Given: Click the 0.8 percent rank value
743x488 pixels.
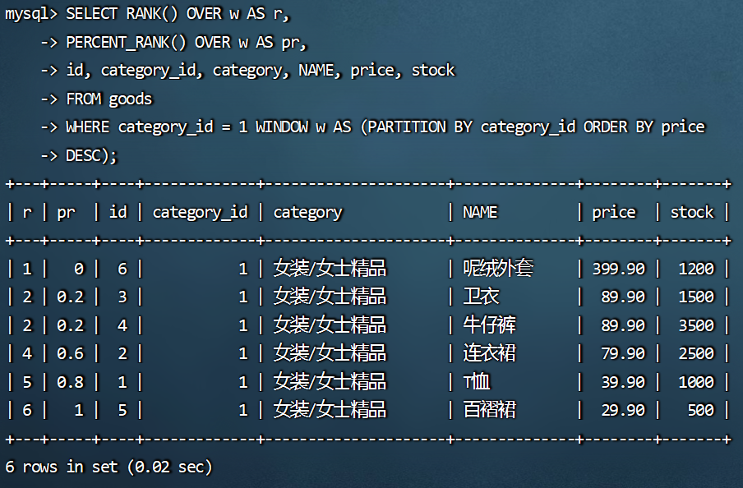Looking at the screenshot, I should tap(70, 382).
